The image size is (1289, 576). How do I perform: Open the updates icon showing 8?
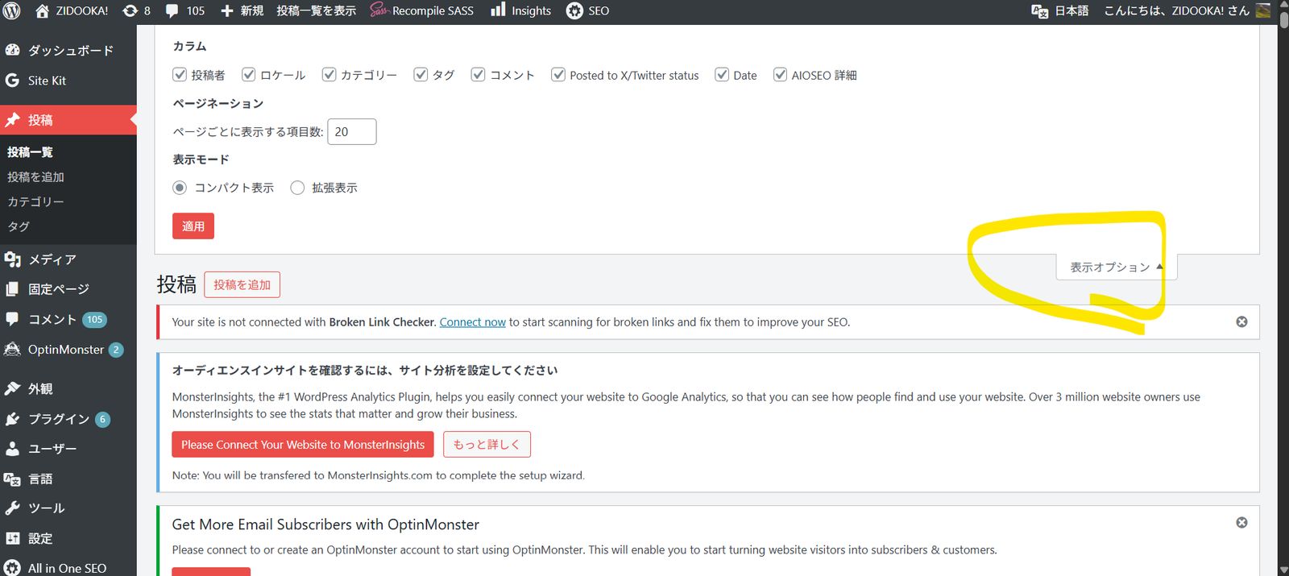coord(131,10)
